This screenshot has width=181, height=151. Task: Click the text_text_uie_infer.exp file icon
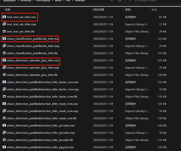click(x=4, y=24)
